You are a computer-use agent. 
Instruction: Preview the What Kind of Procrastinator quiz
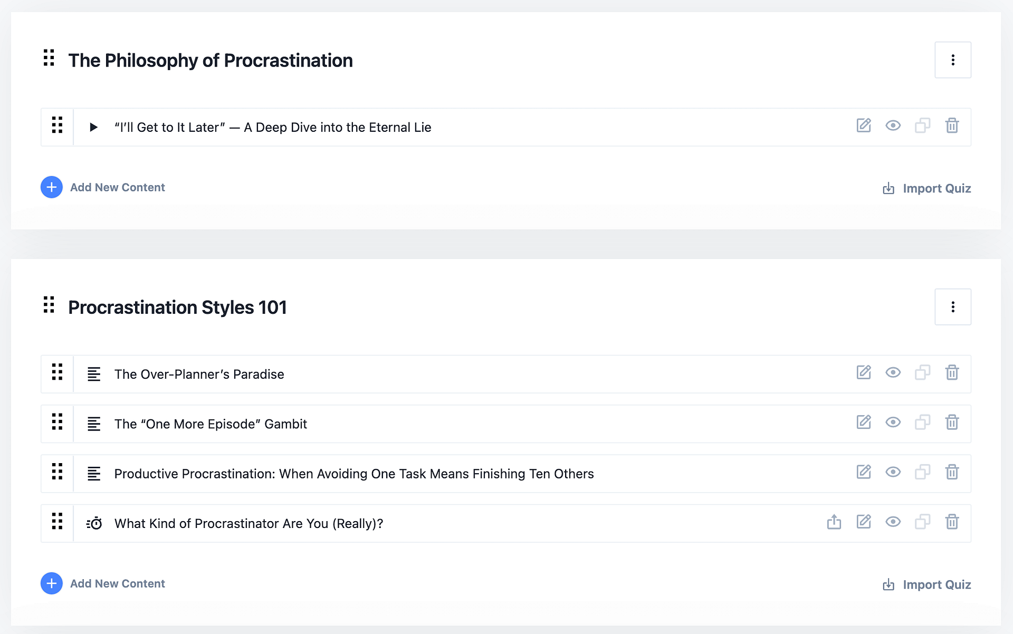[x=893, y=522]
